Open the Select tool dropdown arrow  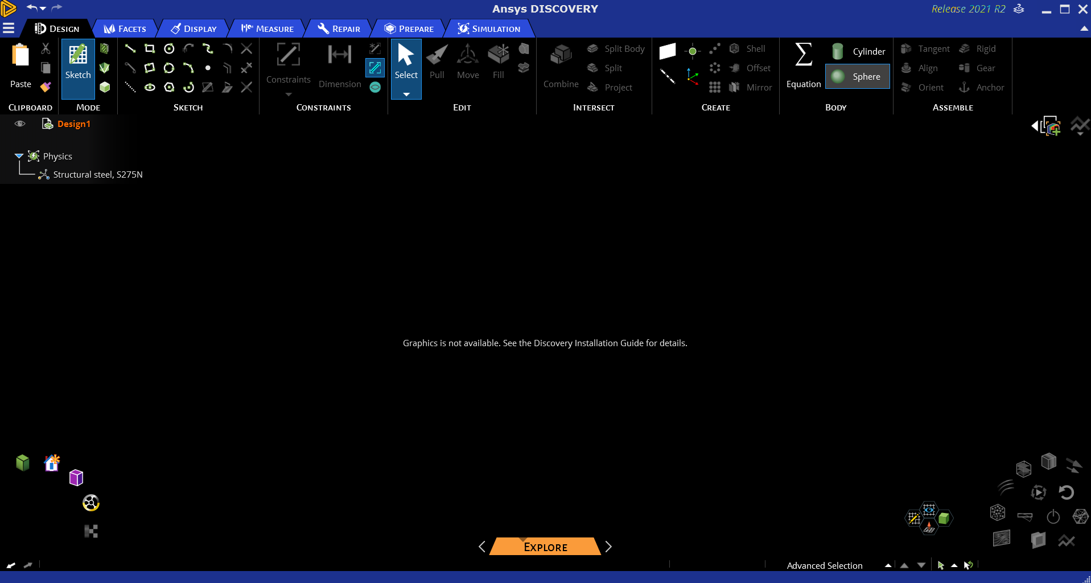(x=406, y=95)
